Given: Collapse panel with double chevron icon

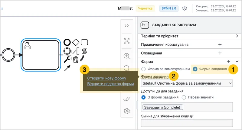Looking at the screenshot, I should tap(126, 26).
